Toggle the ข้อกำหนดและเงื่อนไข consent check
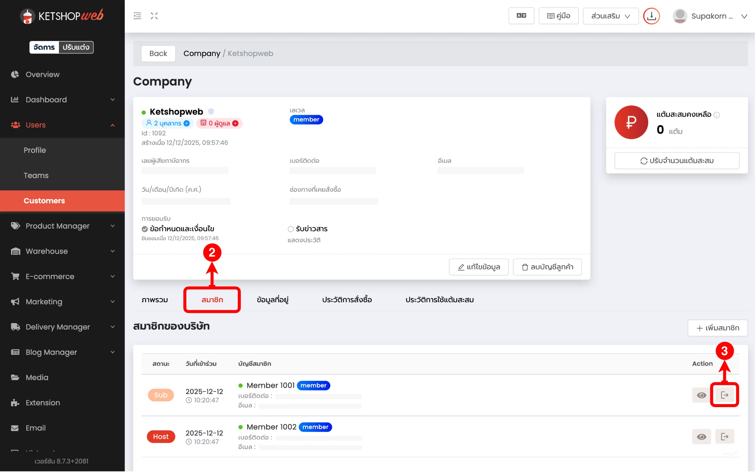The height and width of the screenshot is (472, 755). (145, 229)
